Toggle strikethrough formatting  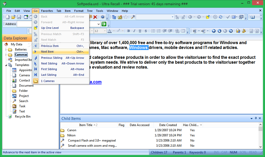146,31
